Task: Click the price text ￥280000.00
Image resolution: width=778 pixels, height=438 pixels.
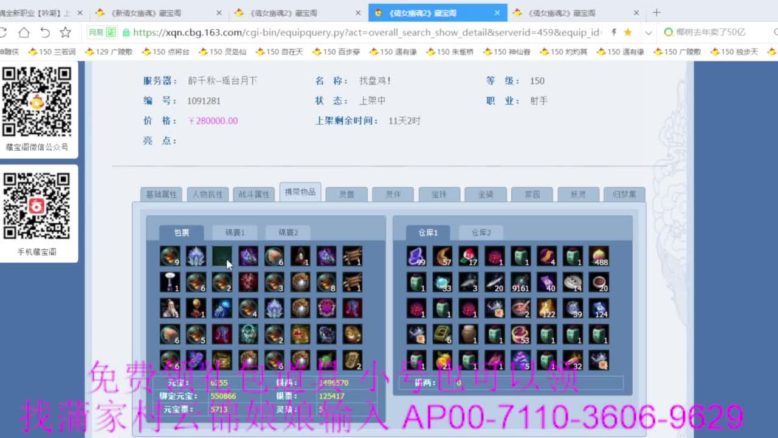Action: [213, 120]
